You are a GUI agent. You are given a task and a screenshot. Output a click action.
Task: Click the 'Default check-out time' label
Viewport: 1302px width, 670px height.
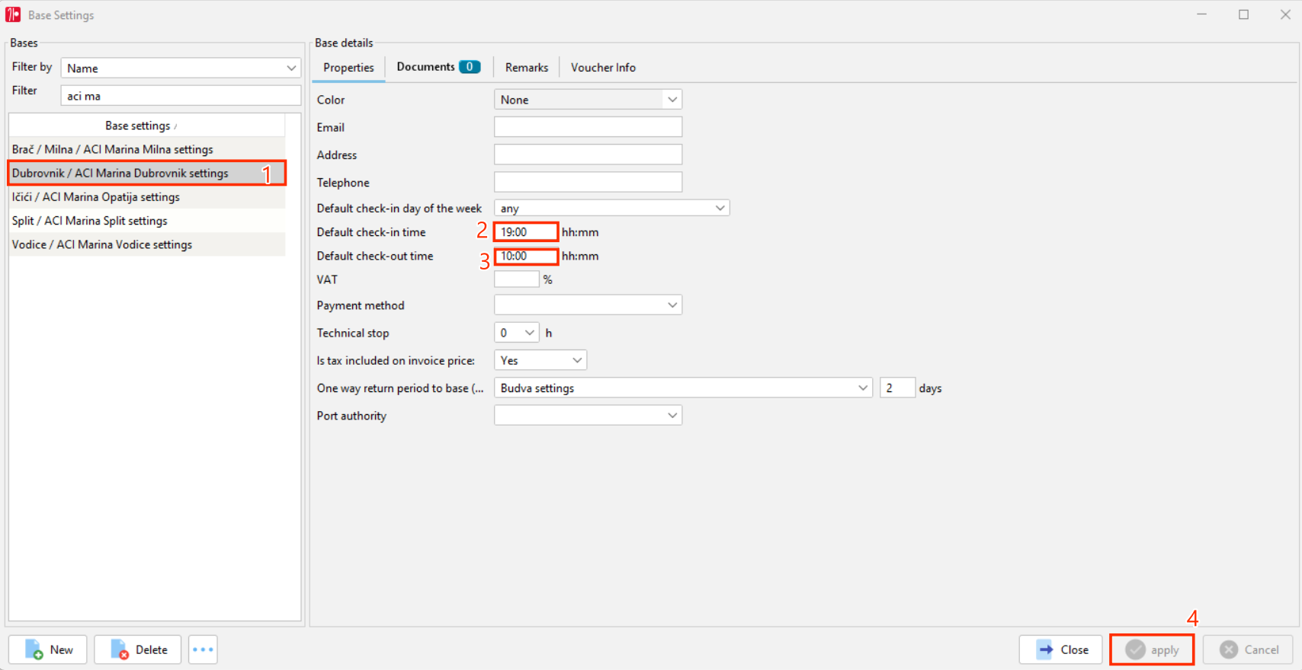[375, 256]
